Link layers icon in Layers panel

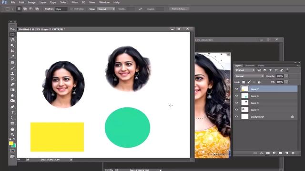255,153
